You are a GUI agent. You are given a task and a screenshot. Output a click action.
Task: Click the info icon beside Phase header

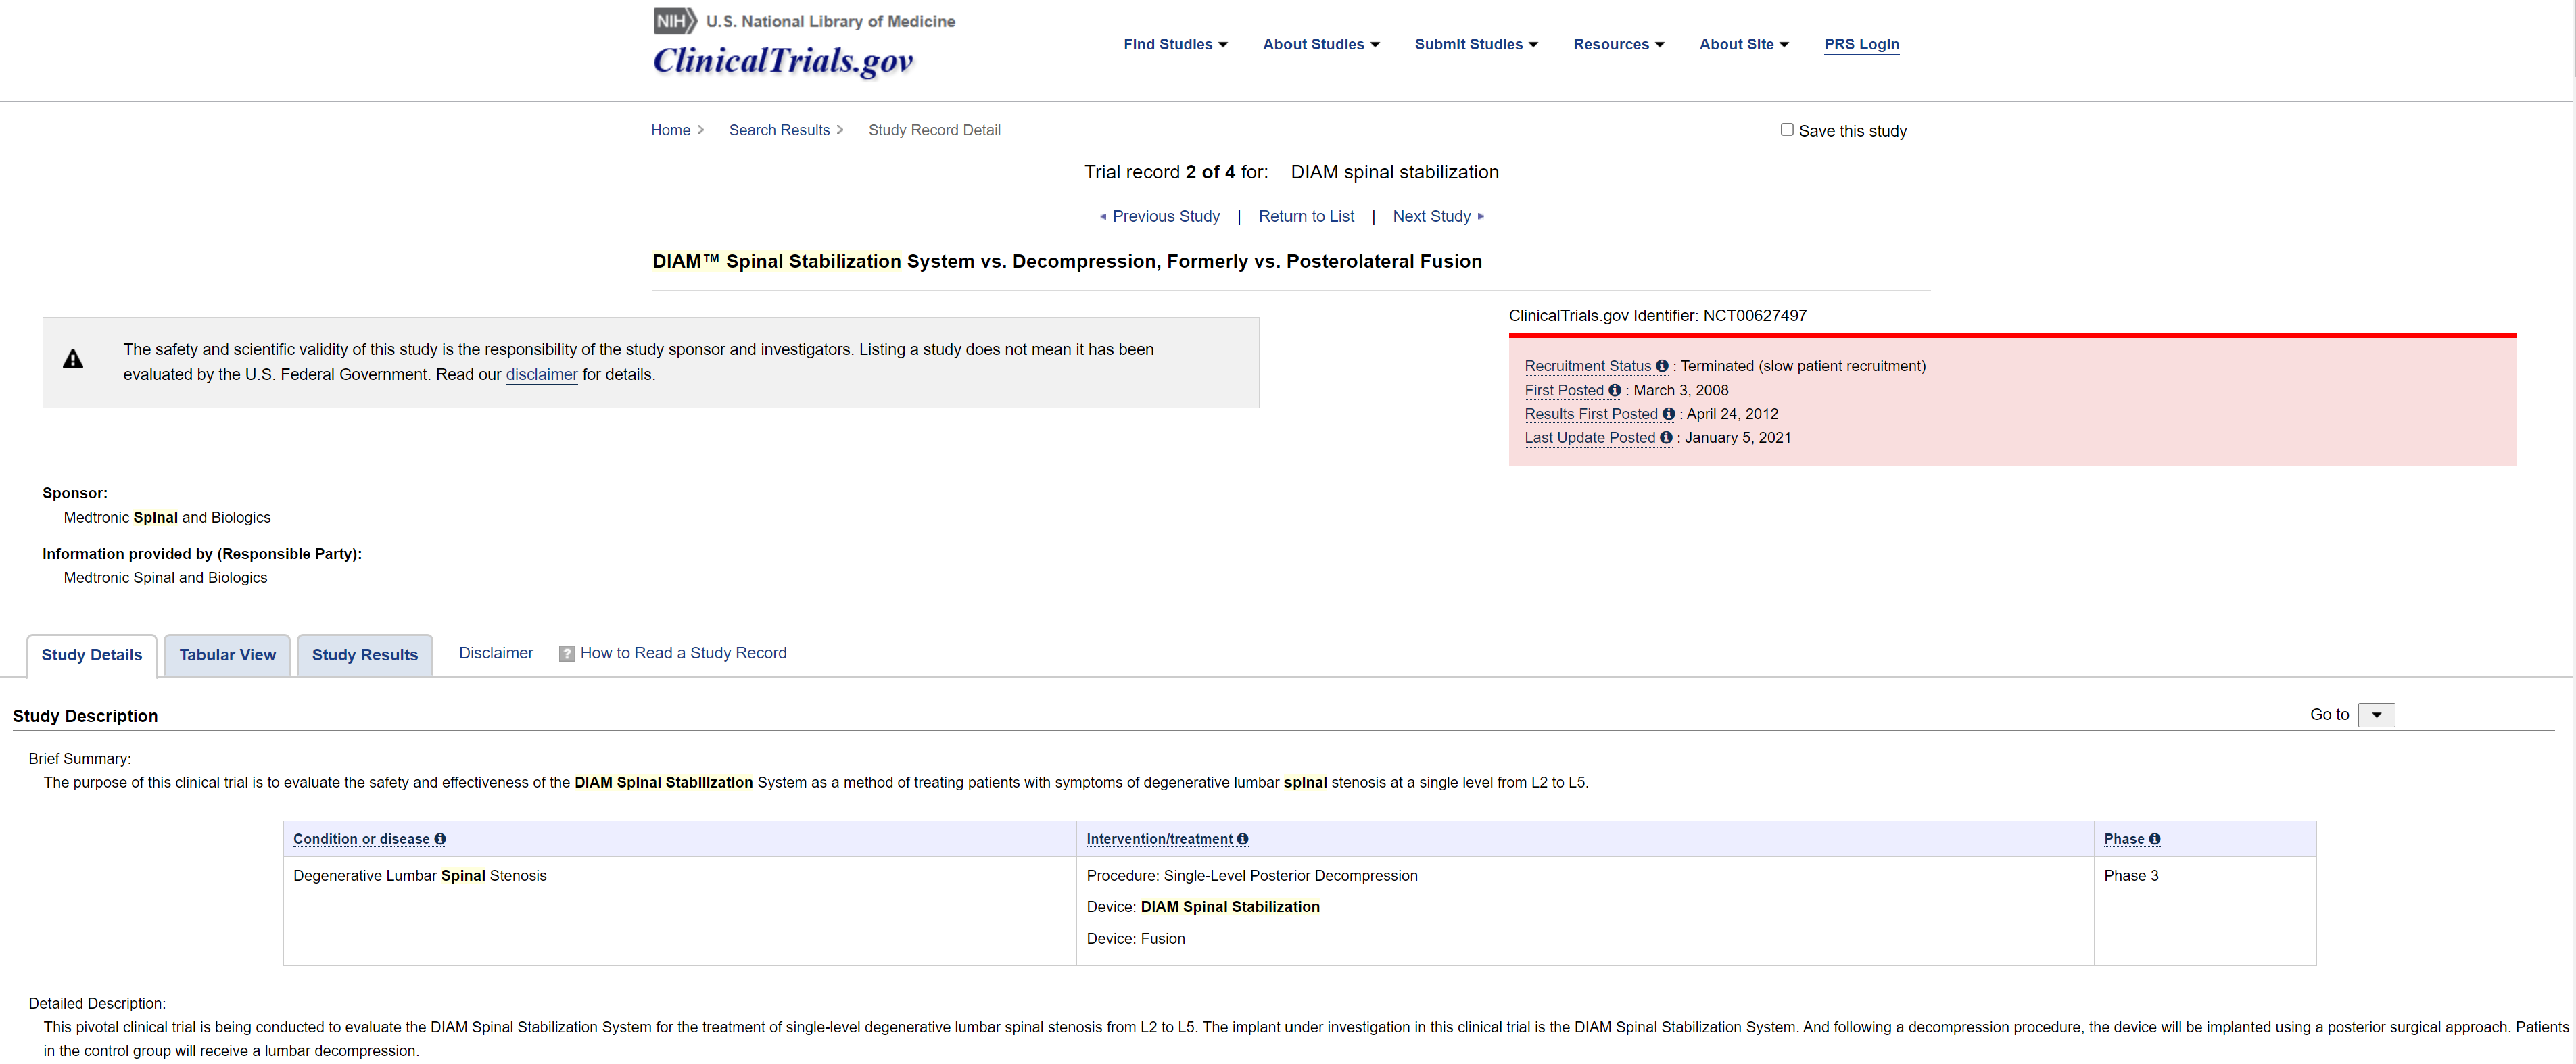click(x=2154, y=839)
